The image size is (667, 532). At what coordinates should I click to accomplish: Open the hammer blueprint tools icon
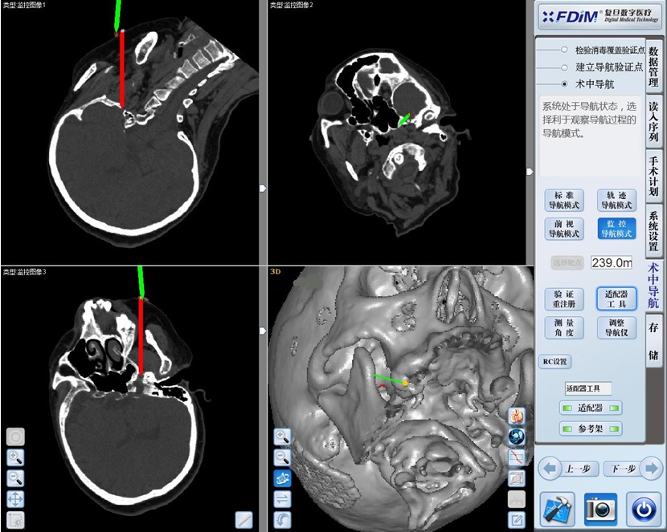pyautogui.click(x=558, y=509)
